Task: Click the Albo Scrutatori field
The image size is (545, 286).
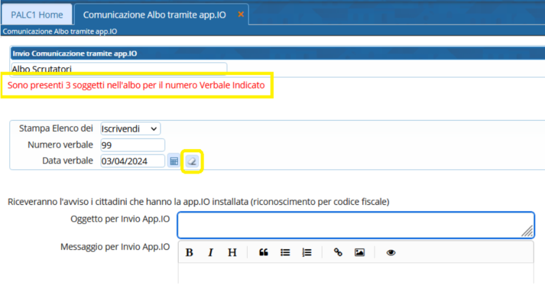Action: 119,69
